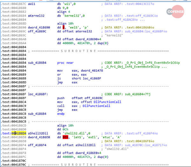Image resolution: width=191 pixels, height=167 pixels.
Task: Select the aShell32Dll label
Action: point(38,133)
